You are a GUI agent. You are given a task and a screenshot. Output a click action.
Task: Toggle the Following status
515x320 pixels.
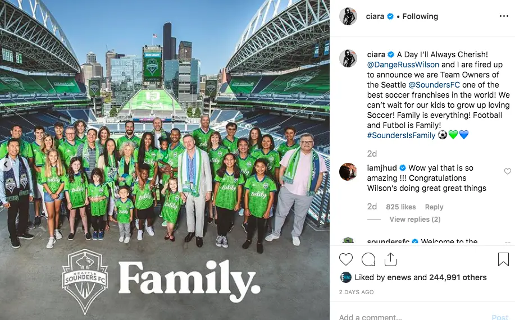420,16
